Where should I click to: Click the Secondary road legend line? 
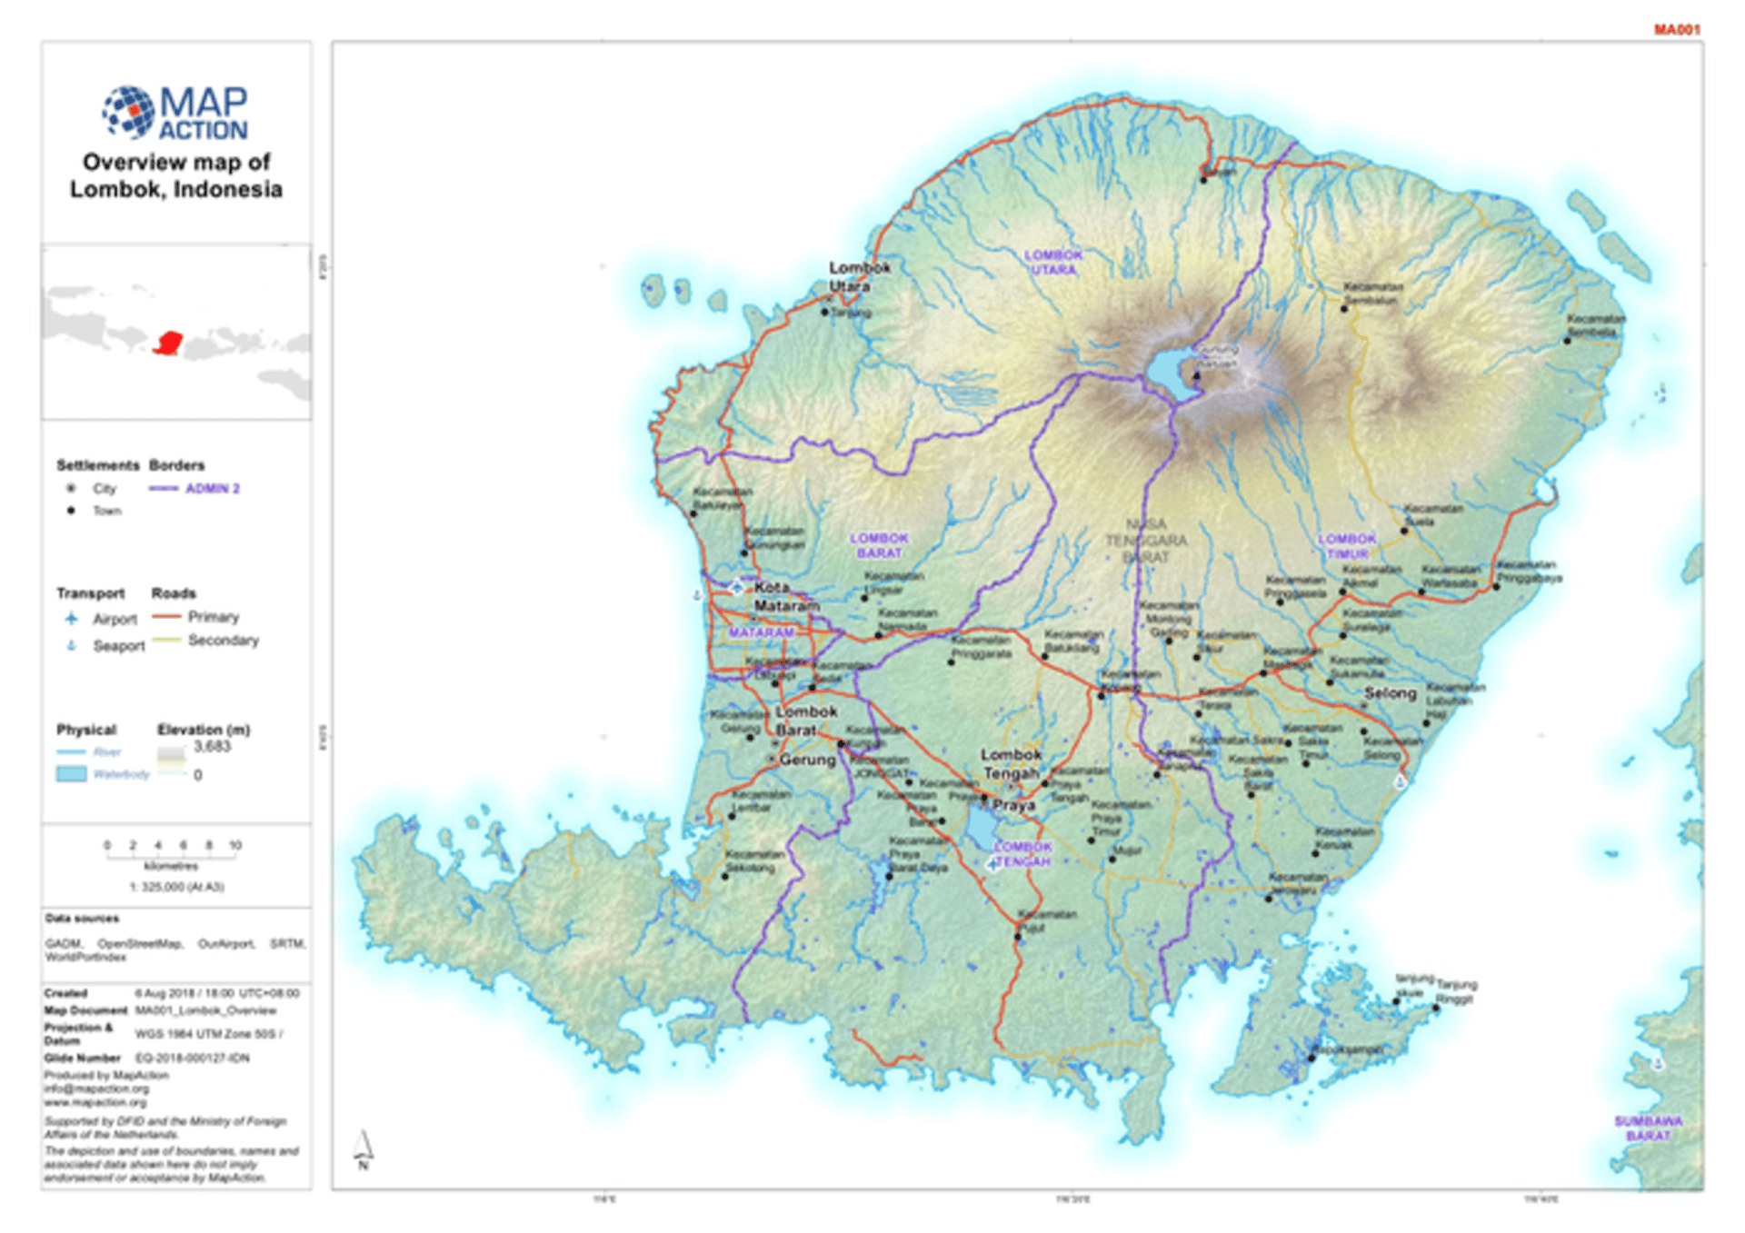point(166,641)
